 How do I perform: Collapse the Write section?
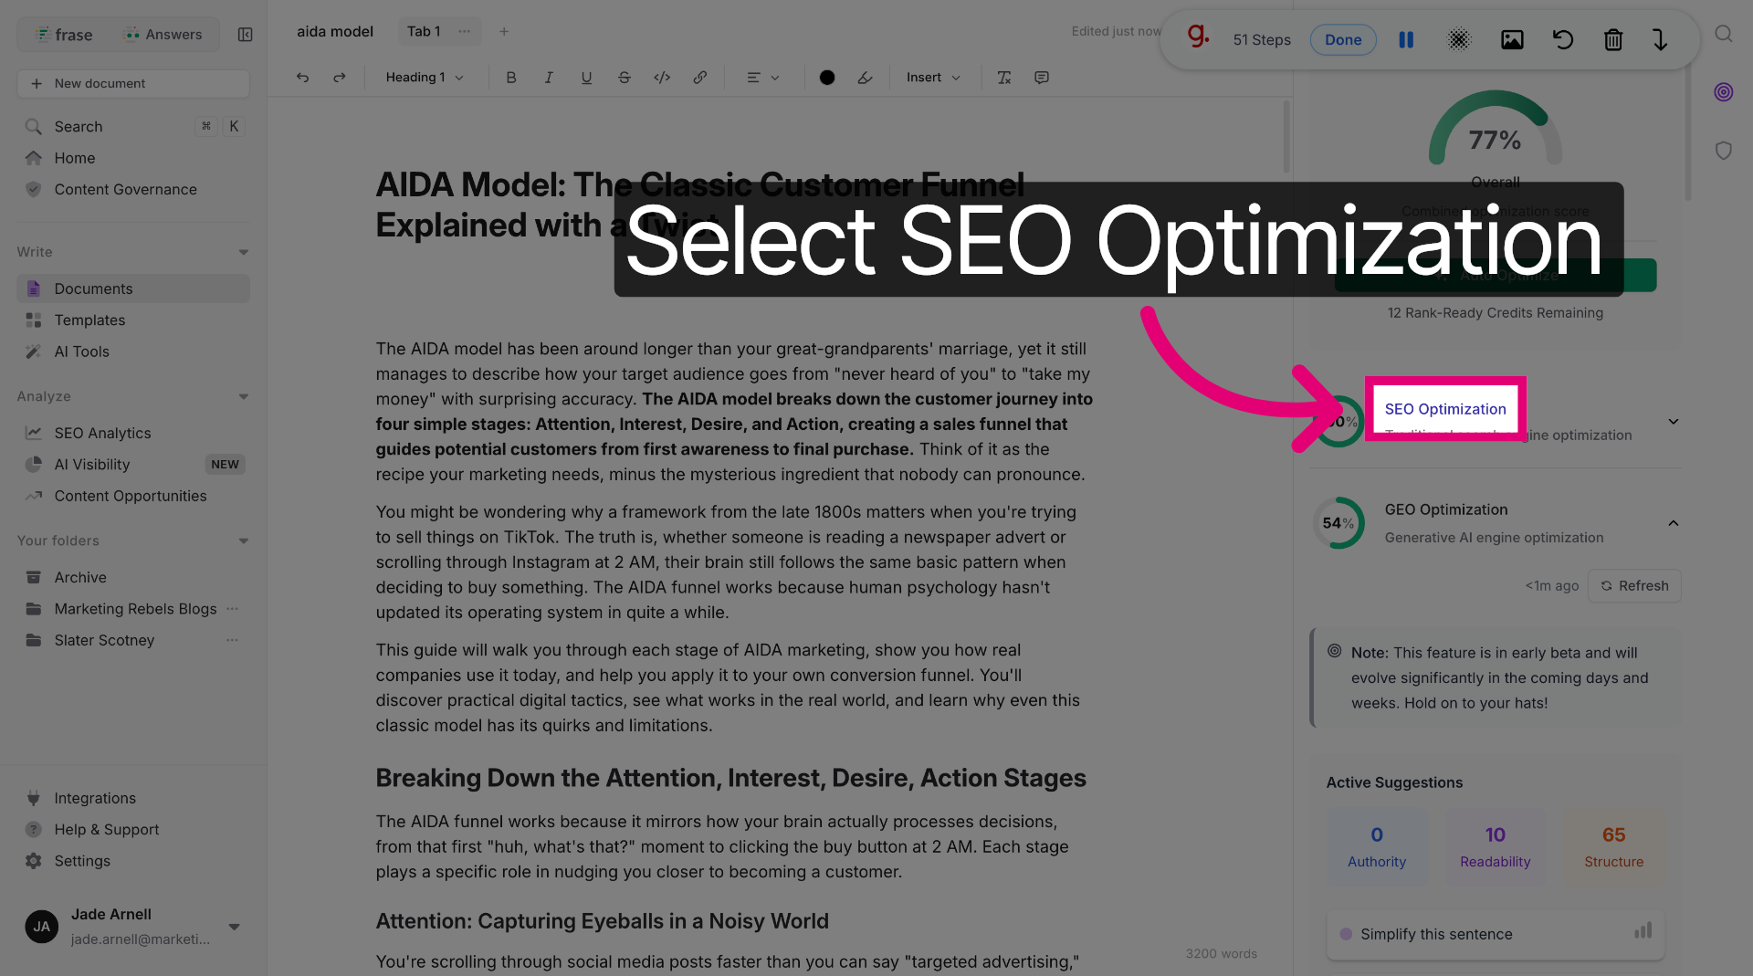[x=244, y=252]
